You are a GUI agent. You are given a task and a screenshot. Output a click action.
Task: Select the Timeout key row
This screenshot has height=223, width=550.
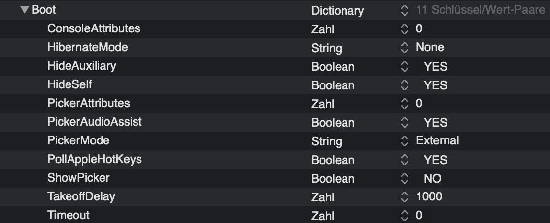(x=68, y=215)
